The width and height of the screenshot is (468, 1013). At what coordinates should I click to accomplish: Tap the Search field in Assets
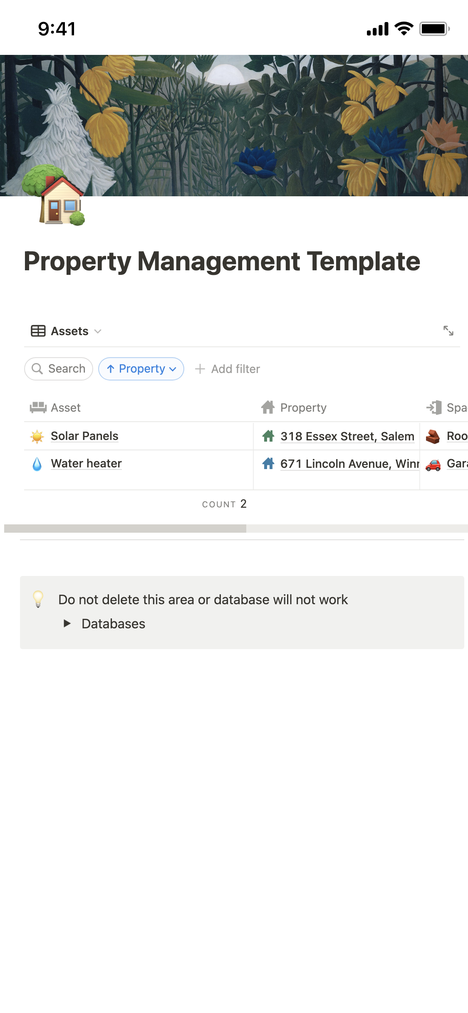[59, 369]
